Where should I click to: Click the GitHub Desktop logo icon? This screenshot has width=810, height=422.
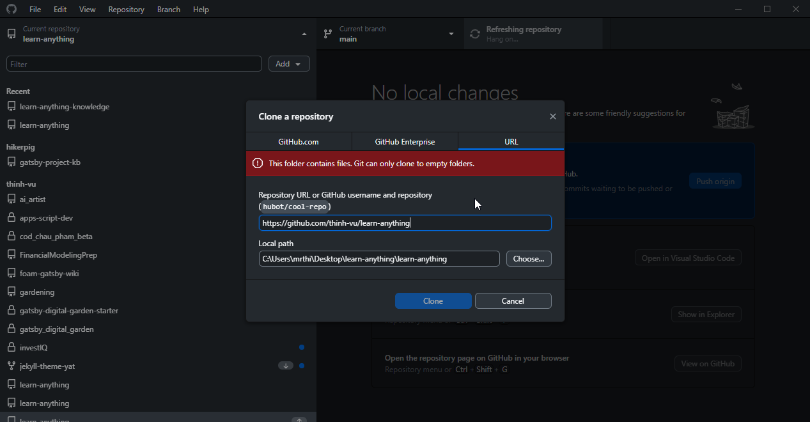(x=10, y=9)
